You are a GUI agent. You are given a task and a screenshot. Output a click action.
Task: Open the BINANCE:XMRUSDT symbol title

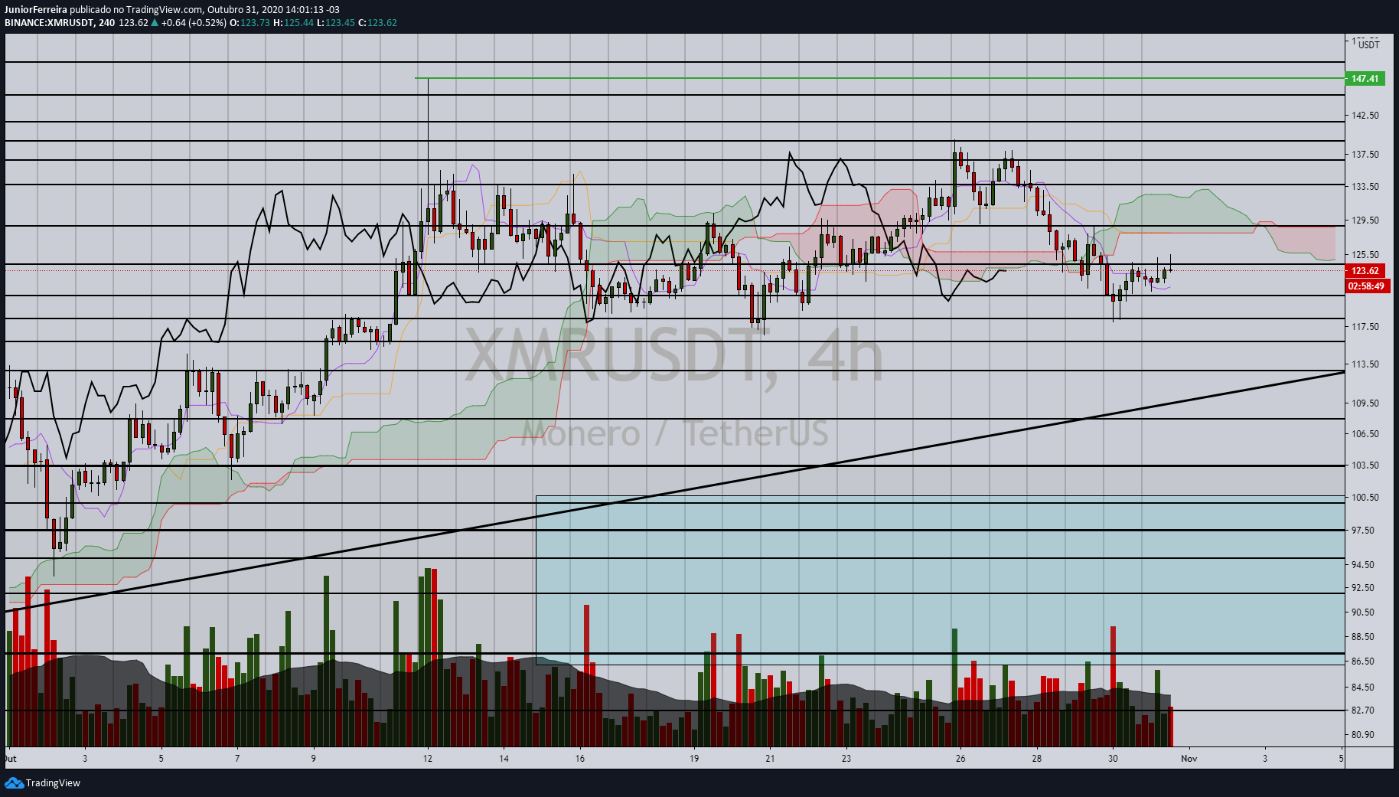coord(50,23)
